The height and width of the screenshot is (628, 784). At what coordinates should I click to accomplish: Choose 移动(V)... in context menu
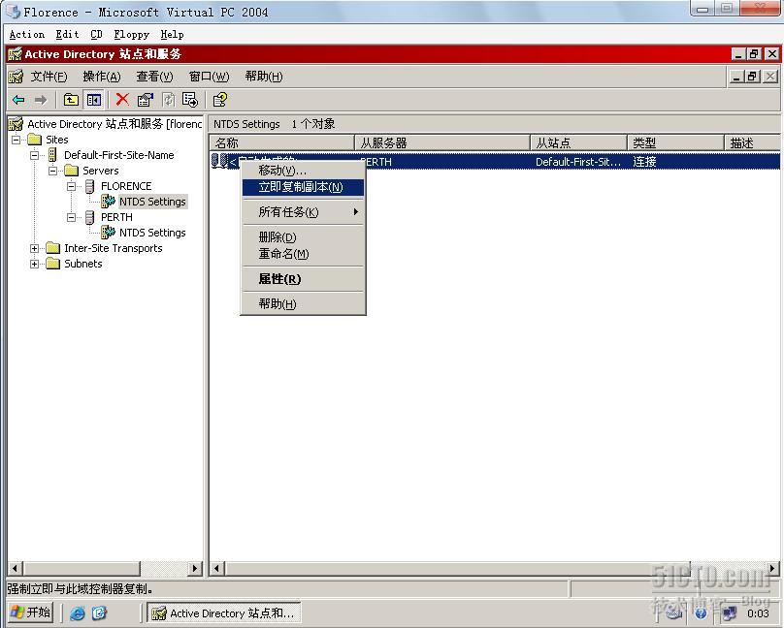303,171
